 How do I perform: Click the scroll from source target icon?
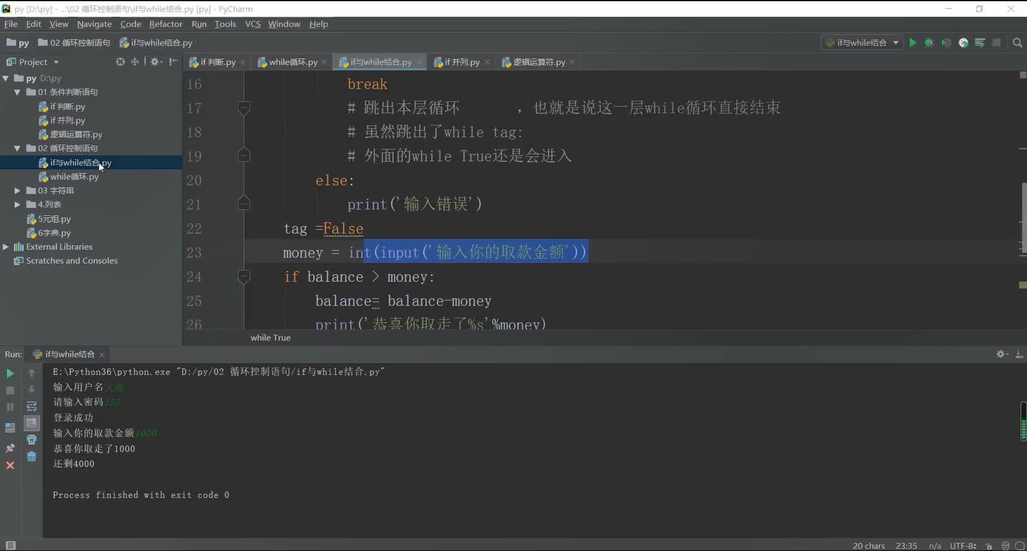[120, 62]
